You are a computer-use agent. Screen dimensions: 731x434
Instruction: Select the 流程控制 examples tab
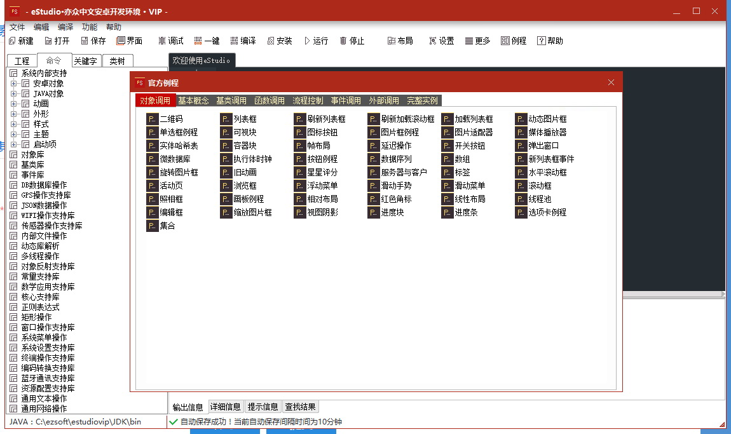pos(308,100)
